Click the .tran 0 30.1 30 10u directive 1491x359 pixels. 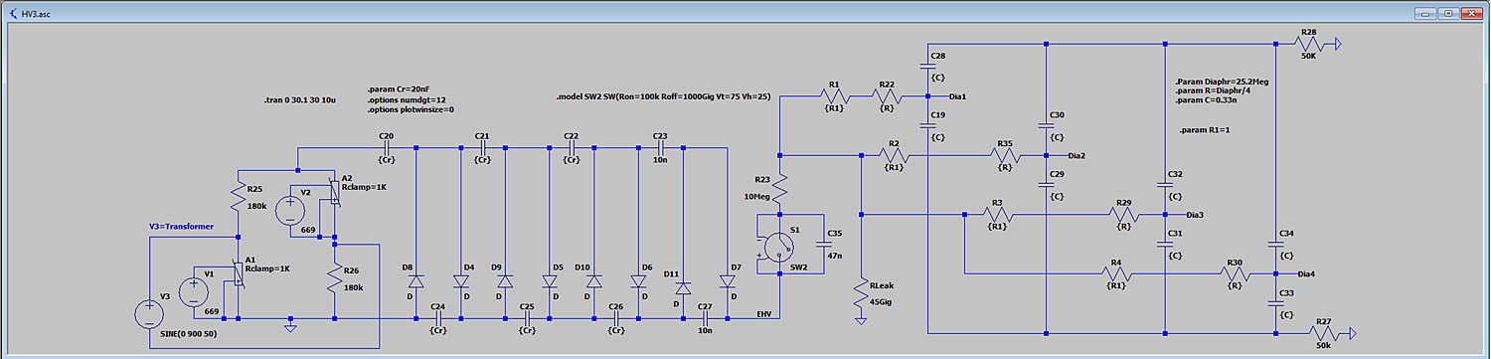pos(300,101)
